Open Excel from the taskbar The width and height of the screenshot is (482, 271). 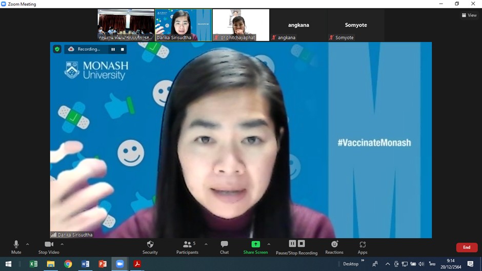pos(33,264)
